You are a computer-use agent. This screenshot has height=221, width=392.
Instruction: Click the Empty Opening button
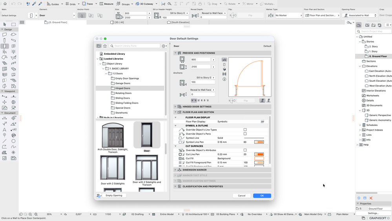pyautogui.click(x=114, y=195)
